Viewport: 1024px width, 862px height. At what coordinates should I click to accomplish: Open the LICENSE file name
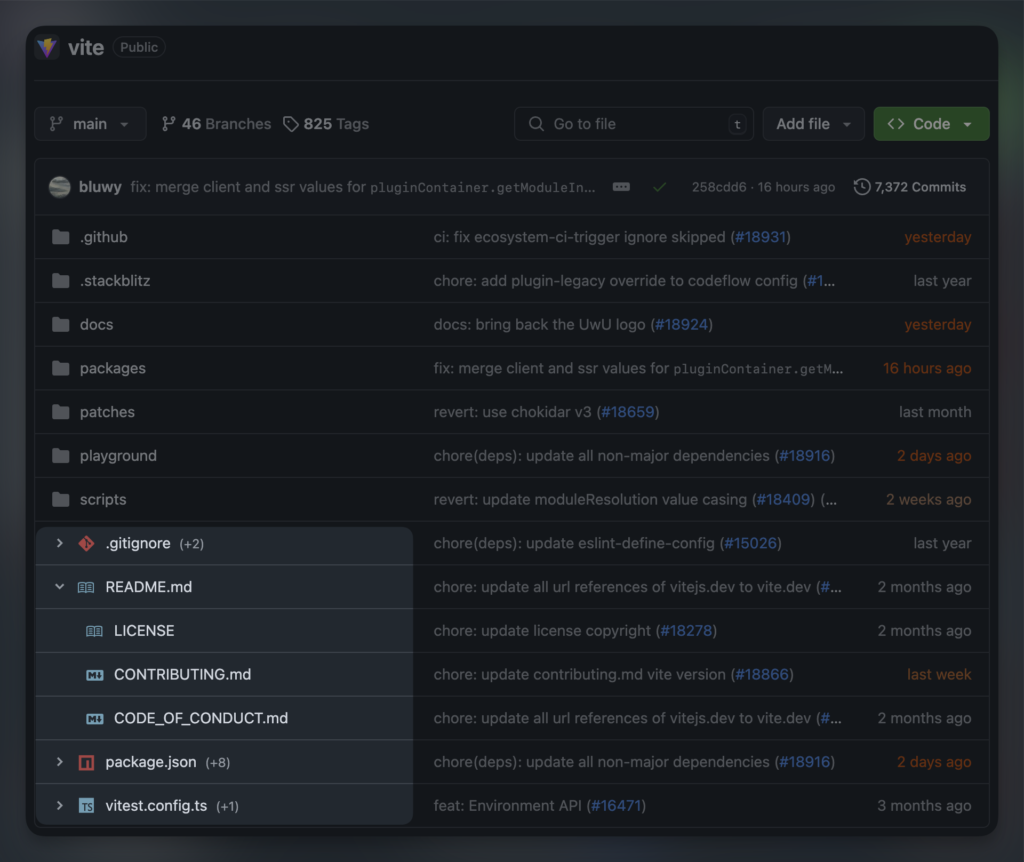click(144, 630)
